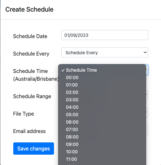This screenshot has height=165, width=161.
Task: Open the Schedule Every dropdown
Action: pos(105,53)
